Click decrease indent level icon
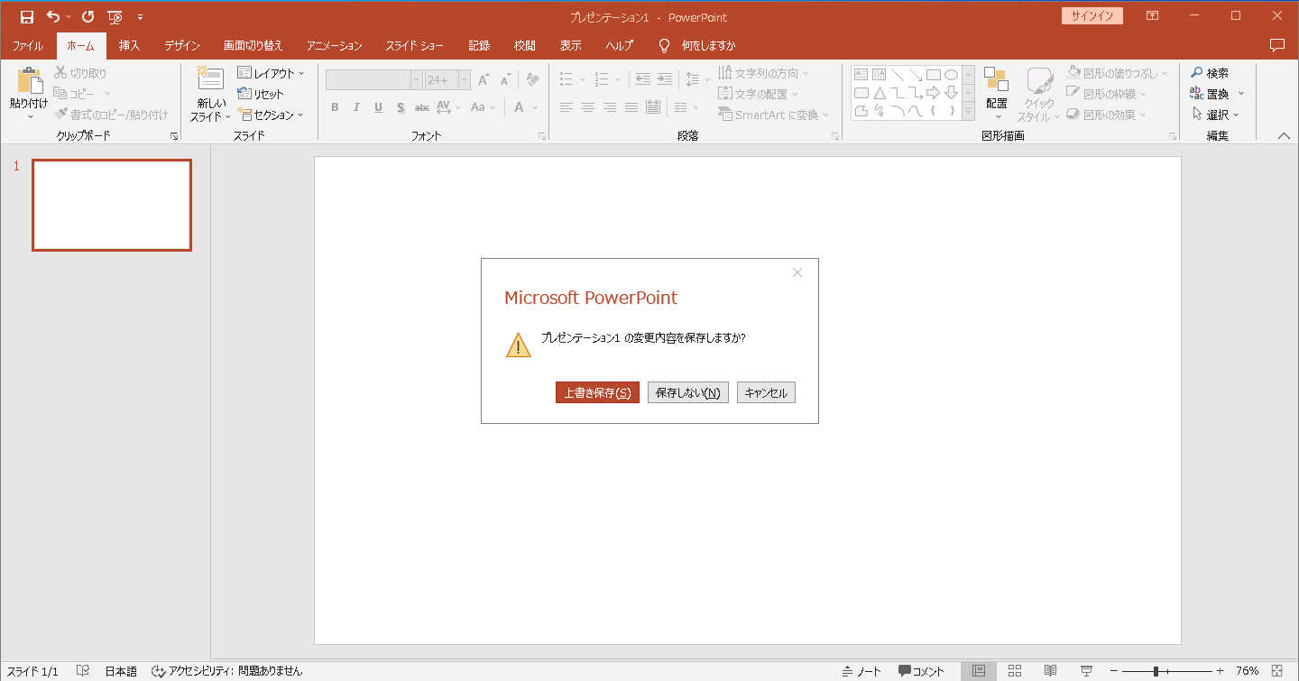Viewport: 1299px width, 681px height. pos(643,79)
